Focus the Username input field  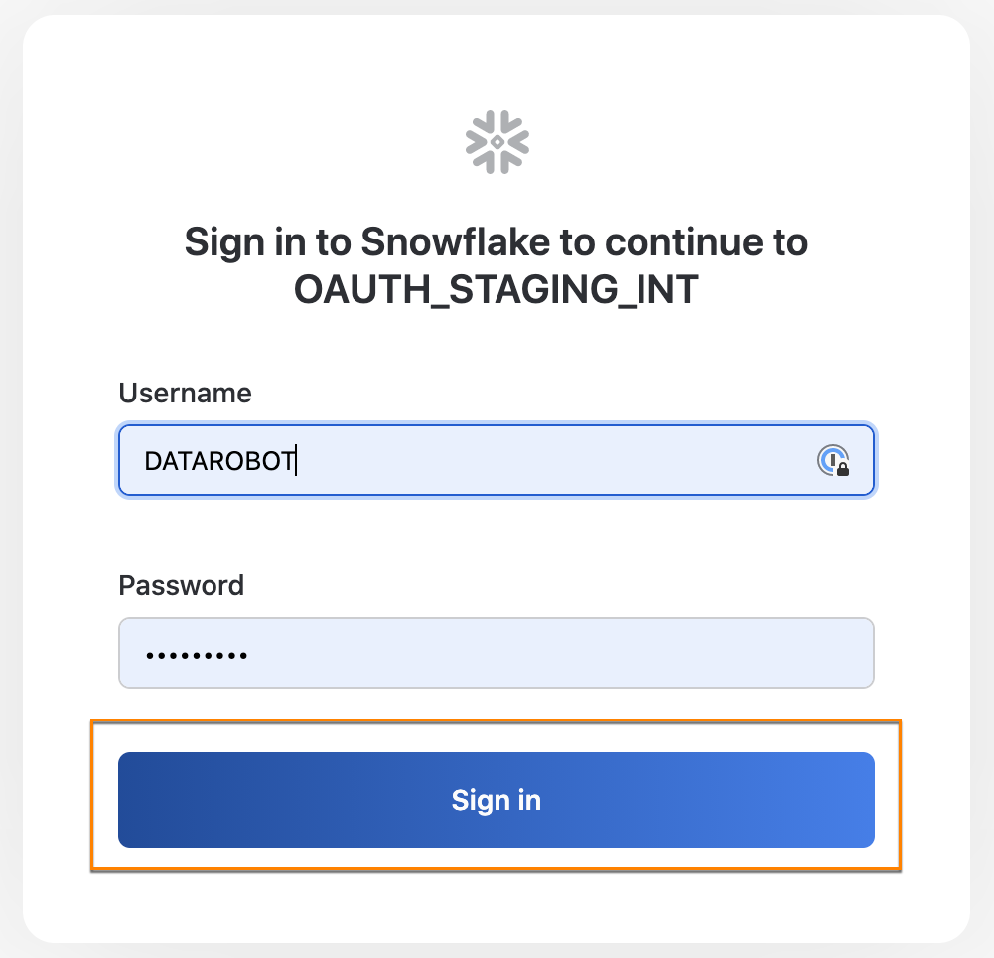coord(497,460)
